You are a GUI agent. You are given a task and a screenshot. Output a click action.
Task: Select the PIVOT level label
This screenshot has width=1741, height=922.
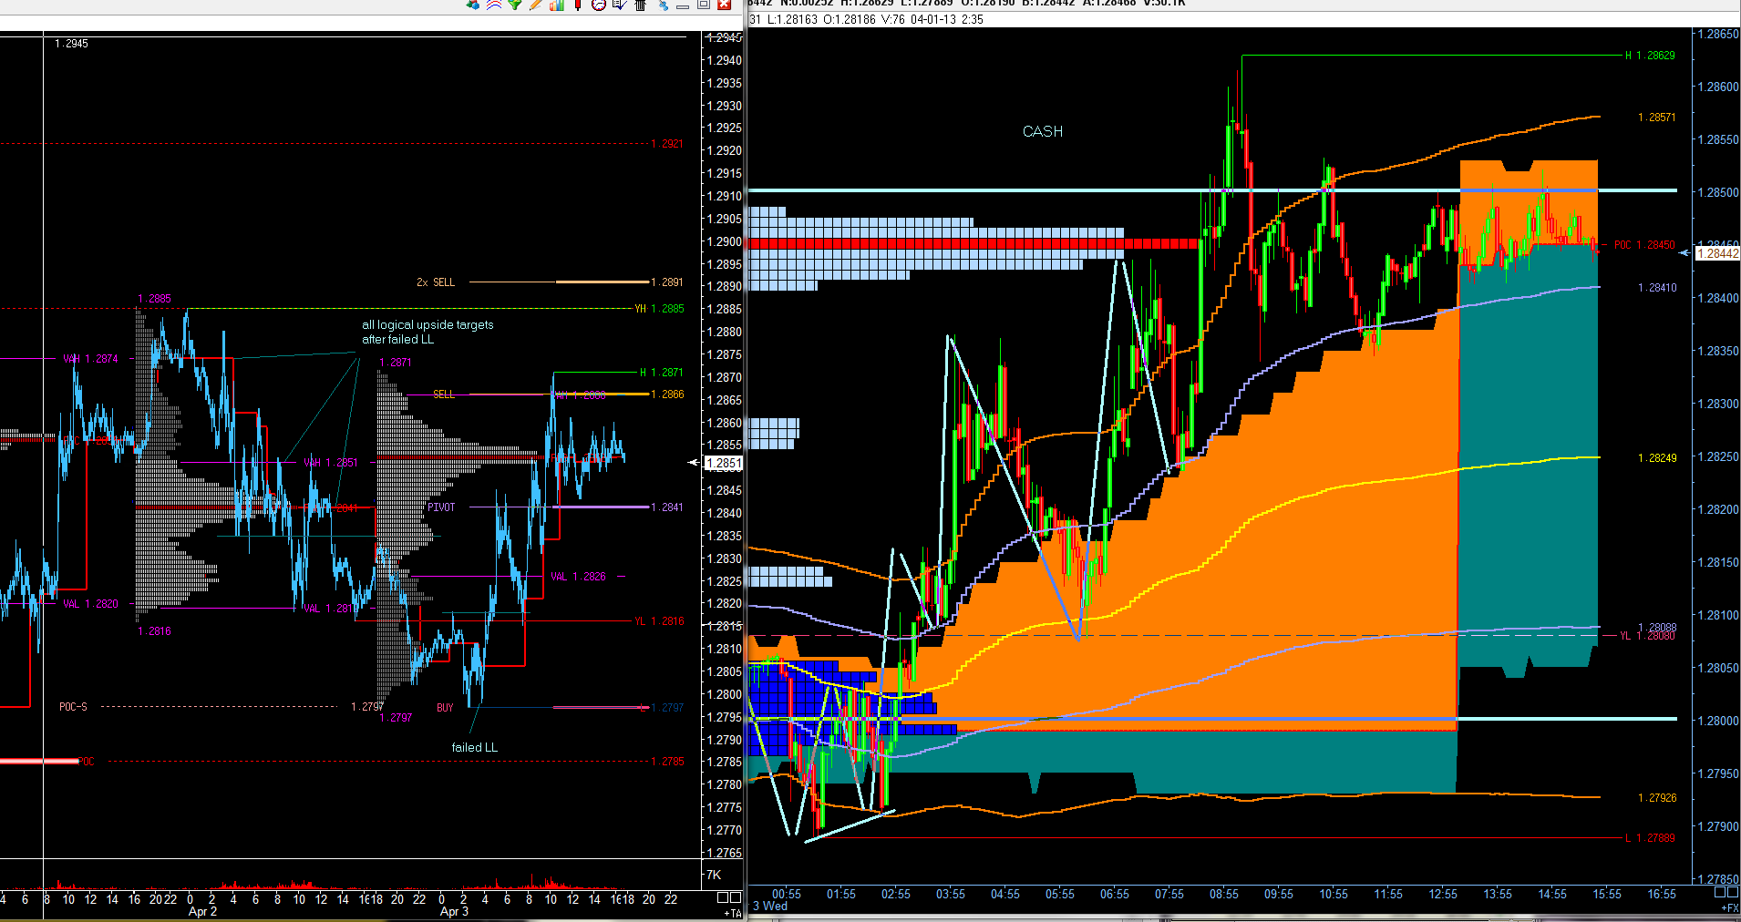point(441,507)
